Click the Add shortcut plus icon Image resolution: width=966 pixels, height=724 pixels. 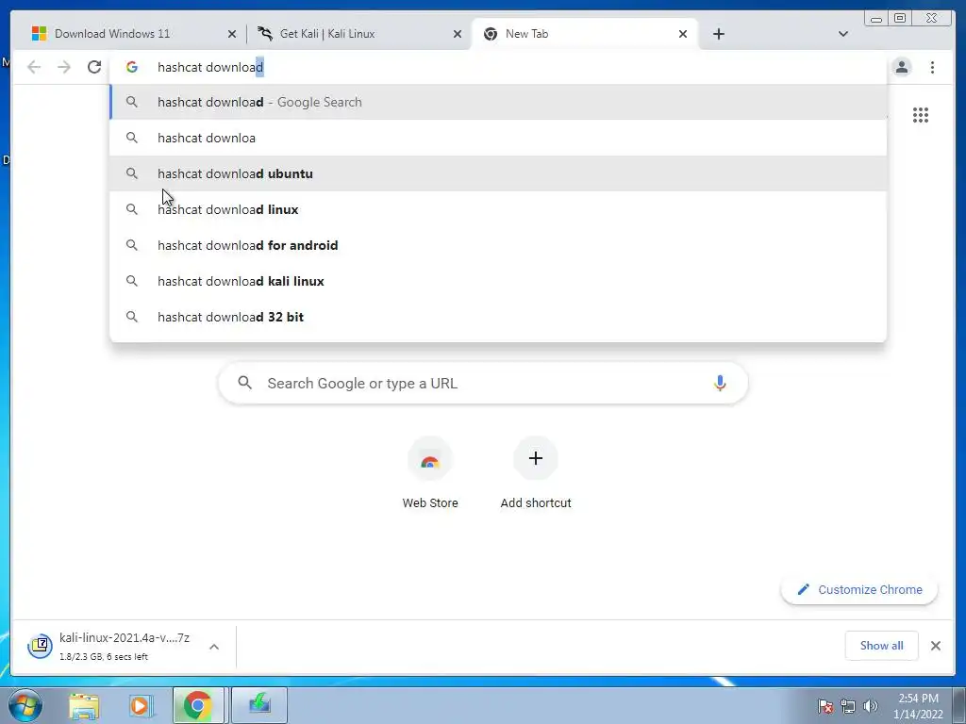[536, 458]
